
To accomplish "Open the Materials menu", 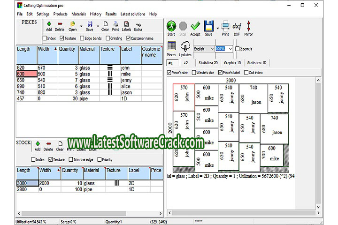I will click(79, 14).
